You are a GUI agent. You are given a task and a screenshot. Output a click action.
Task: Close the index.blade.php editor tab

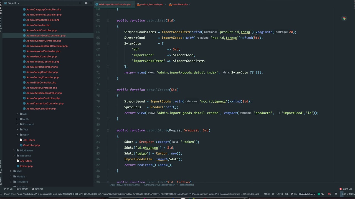click(x=190, y=4)
